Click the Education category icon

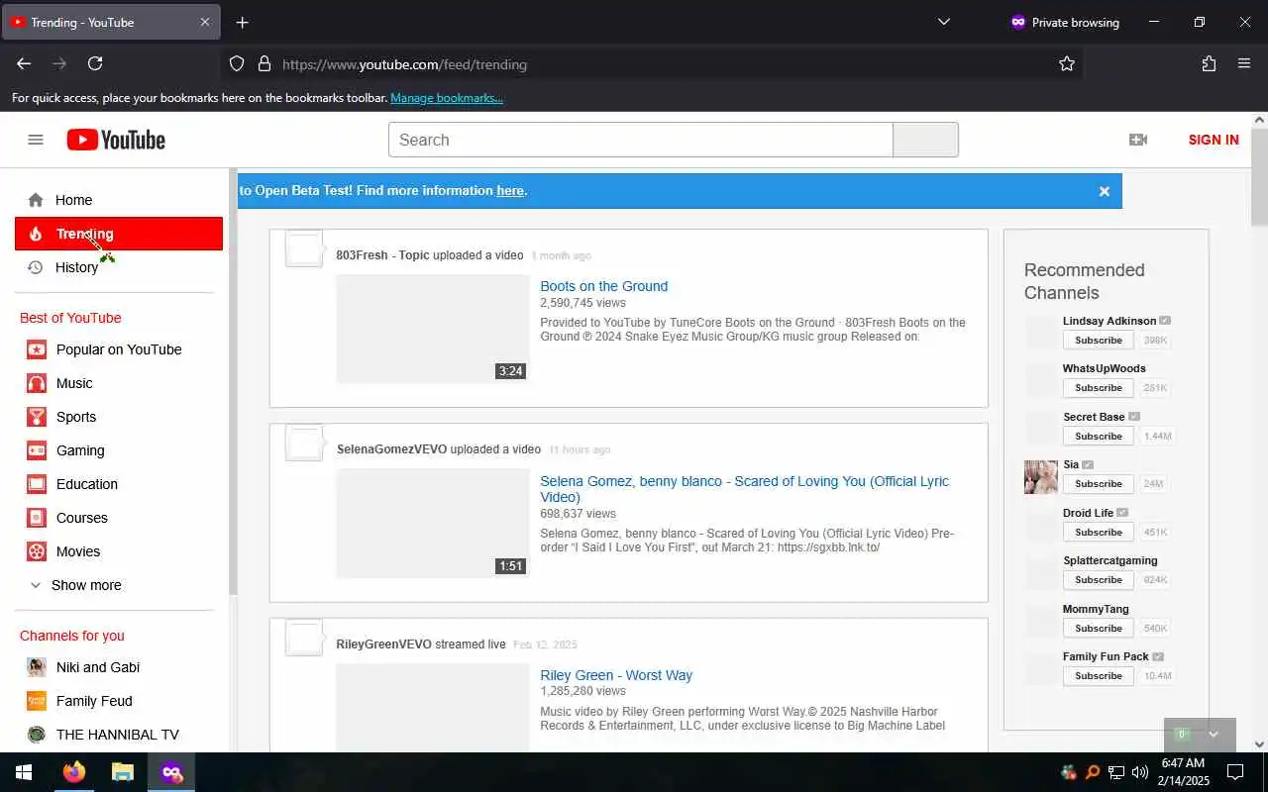point(37,484)
